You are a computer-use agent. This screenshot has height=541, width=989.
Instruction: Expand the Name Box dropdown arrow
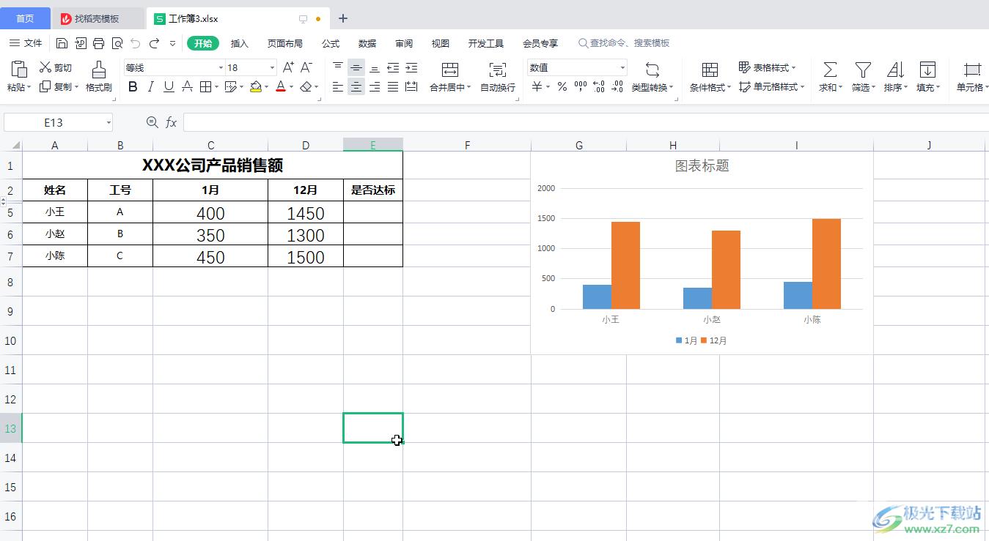[109, 122]
